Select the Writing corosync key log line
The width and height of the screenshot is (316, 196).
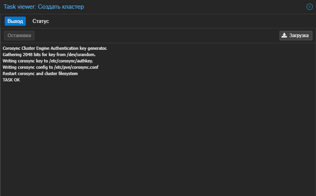[x=48, y=61]
